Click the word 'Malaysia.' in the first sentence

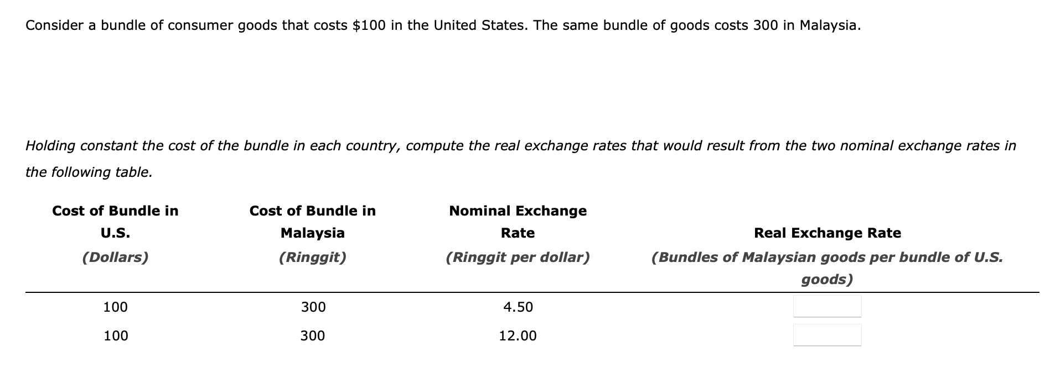click(830, 25)
